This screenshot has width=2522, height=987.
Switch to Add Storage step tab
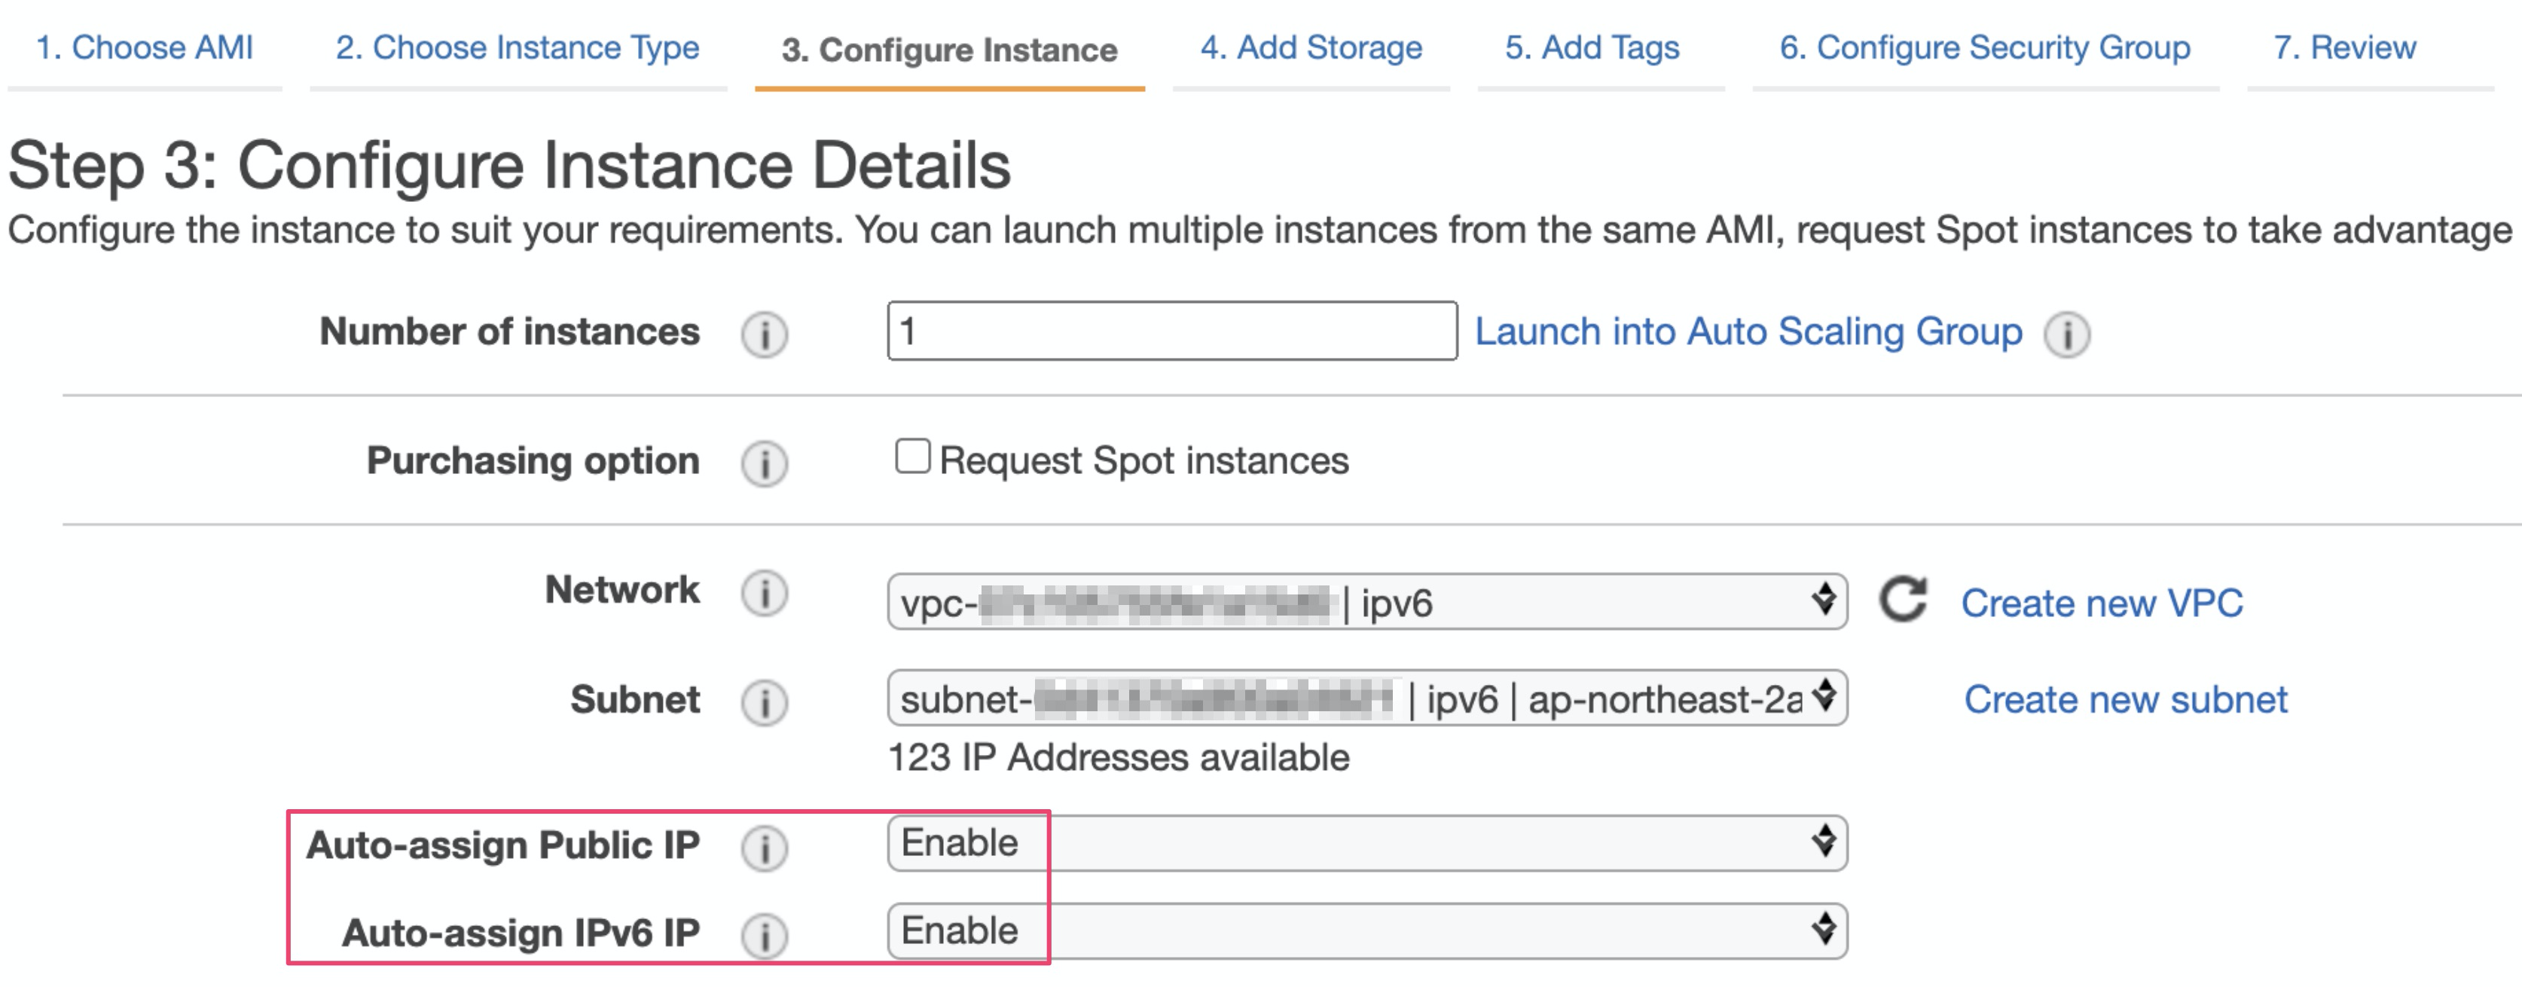pos(1311,47)
